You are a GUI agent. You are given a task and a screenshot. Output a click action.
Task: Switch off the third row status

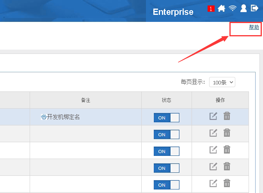[167, 152]
